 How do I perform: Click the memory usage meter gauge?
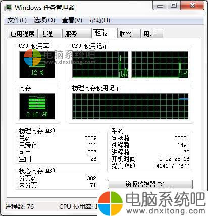37,106
